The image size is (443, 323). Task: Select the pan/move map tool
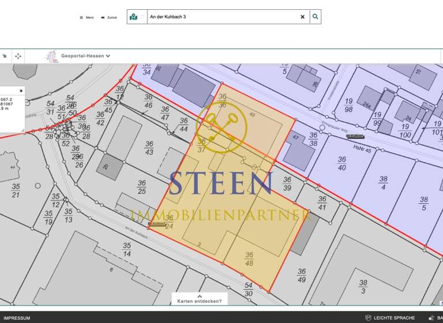pyautogui.click(x=18, y=56)
